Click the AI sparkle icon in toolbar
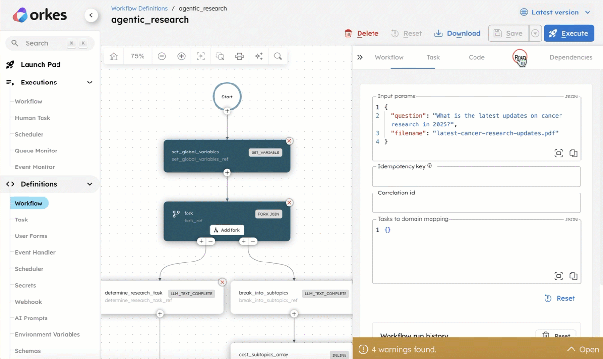The width and height of the screenshot is (603, 359). 258,56
